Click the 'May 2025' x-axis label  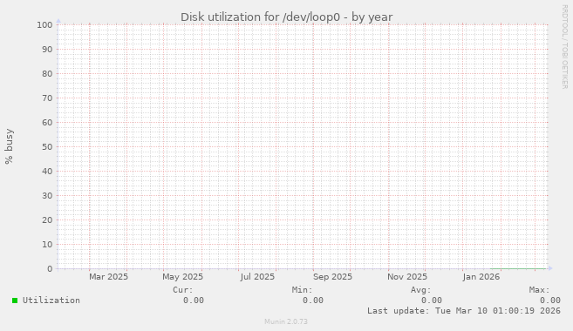click(183, 277)
